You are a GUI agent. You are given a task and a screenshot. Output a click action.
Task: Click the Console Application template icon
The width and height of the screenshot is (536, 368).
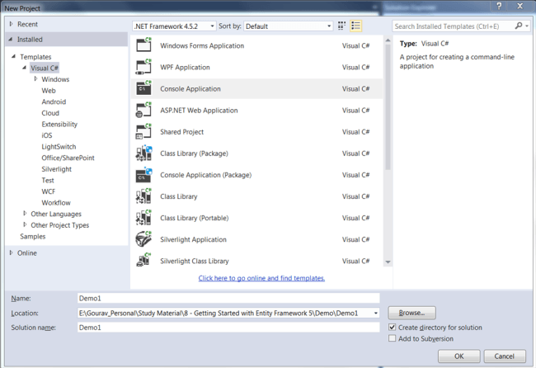coord(143,88)
